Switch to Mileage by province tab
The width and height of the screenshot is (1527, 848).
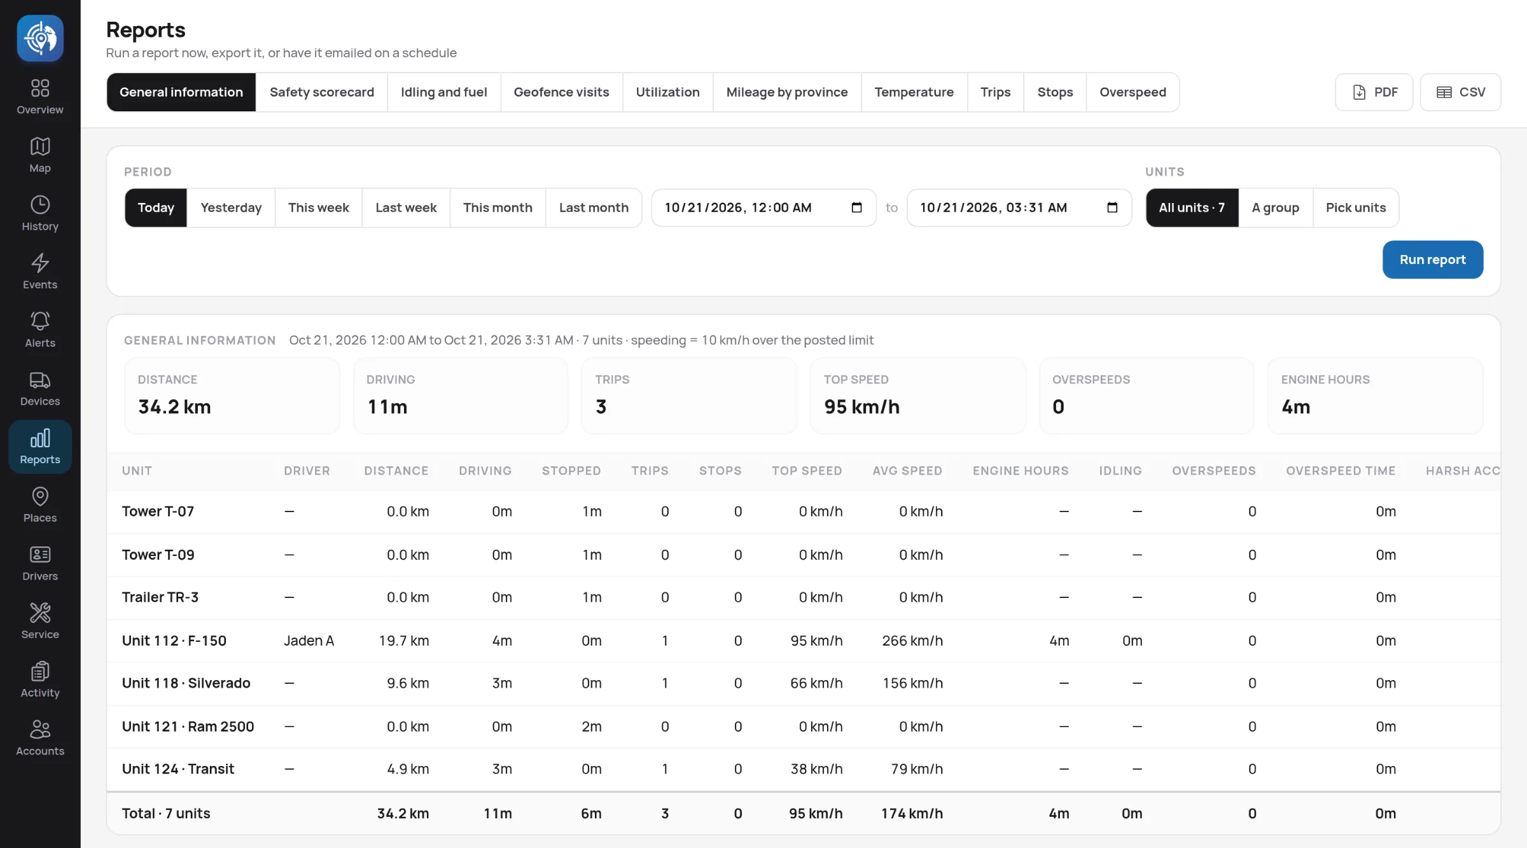pyautogui.click(x=786, y=92)
